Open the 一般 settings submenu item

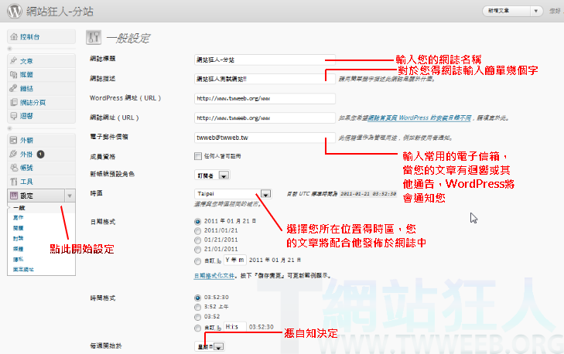(19, 208)
